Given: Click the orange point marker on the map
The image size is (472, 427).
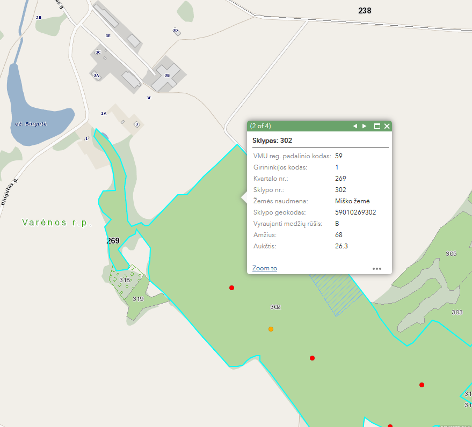Looking at the screenshot, I should pos(271,329).
